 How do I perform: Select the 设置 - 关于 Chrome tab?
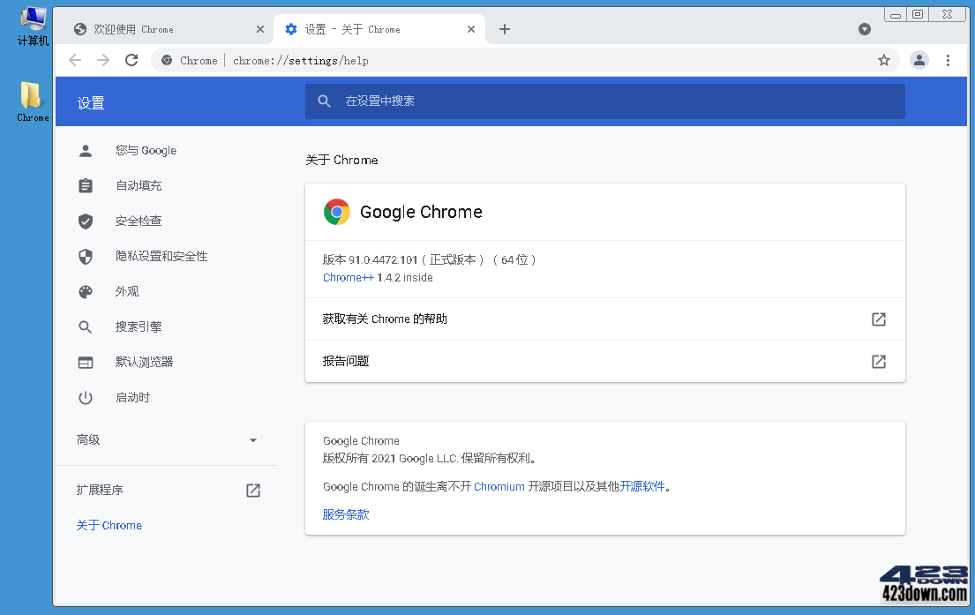(379, 29)
